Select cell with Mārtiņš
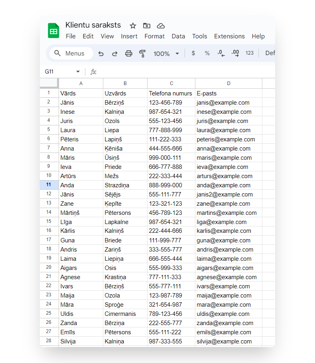 pos(81,213)
